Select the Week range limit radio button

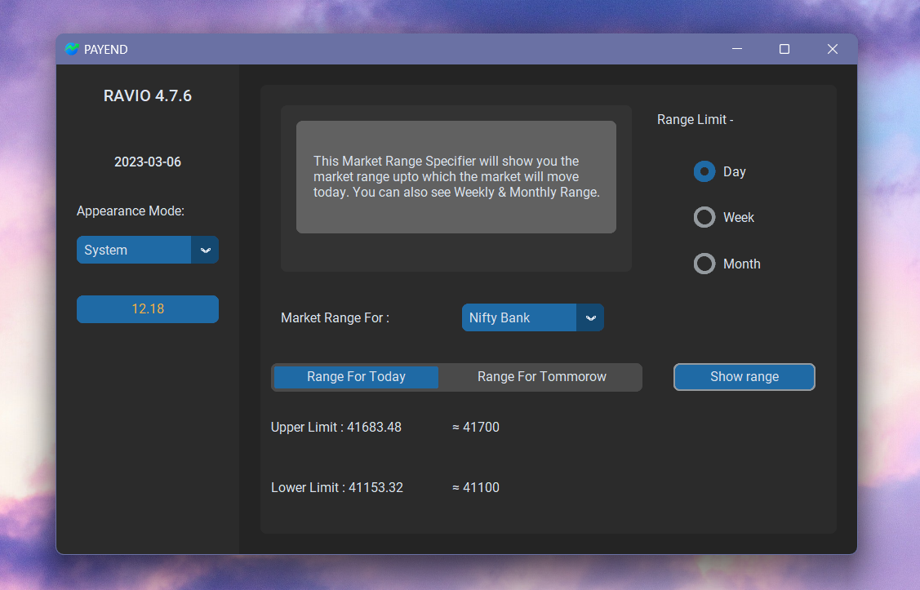pyautogui.click(x=704, y=218)
